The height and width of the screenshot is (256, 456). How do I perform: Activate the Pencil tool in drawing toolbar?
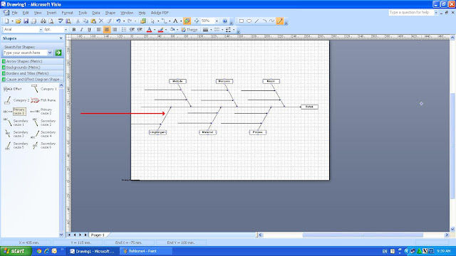[x=280, y=21]
